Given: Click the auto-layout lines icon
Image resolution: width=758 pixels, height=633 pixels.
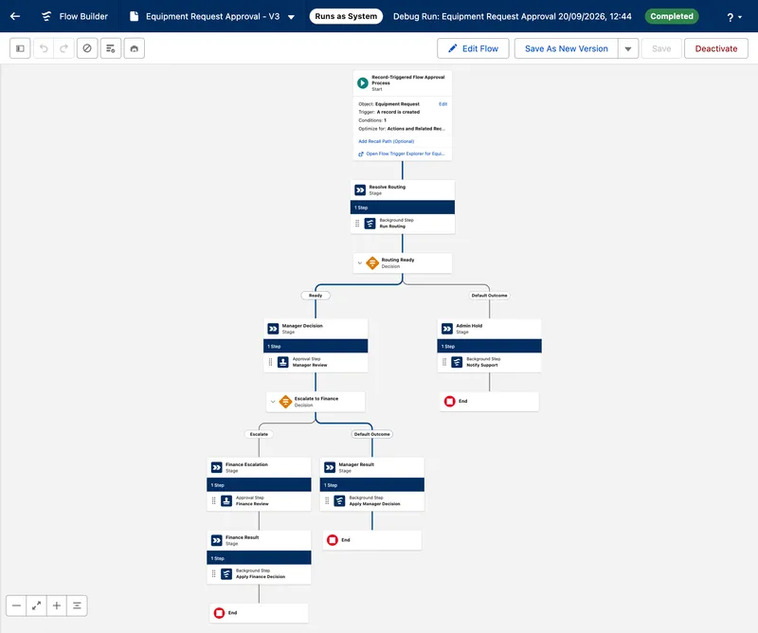Looking at the screenshot, I should [77, 606].
